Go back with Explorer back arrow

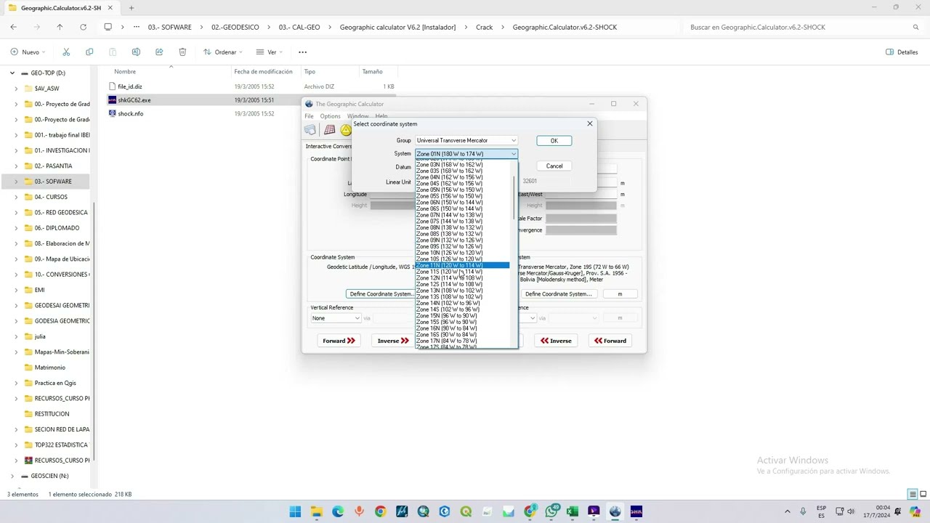(x=14, y=27)
